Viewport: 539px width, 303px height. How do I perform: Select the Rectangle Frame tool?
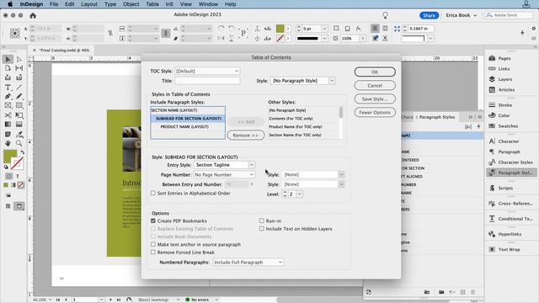pos(8,105)
